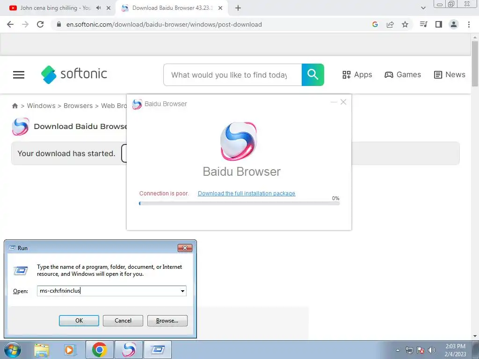Image resolution: width=479 pixels, height=359 pixels.
Task: Open Google icon in the address bar
Action: [375, 24]
